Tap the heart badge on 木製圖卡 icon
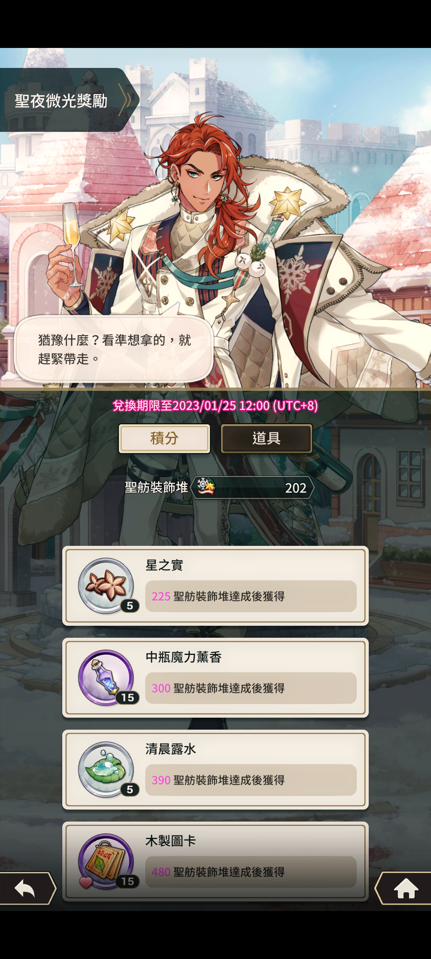The height and width of the screenshot is (959, 431). pyautogui.click(x=86, y=882)
